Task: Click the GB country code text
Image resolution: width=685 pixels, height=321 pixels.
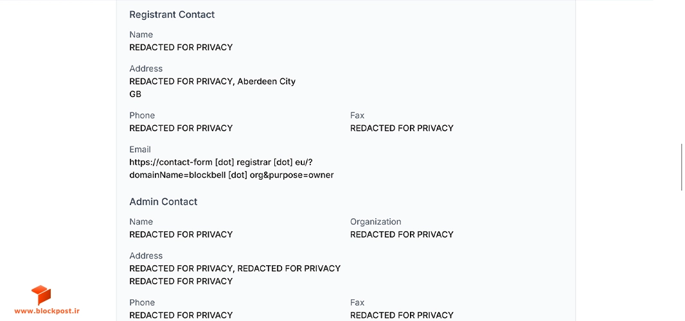Action: point(136,94)
